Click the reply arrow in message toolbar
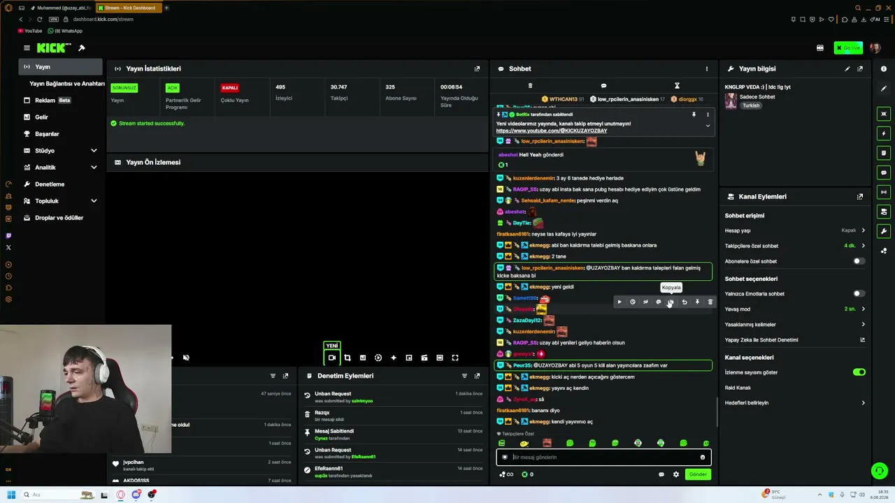Viewport: 895px width, 503px height. [685, 302]
